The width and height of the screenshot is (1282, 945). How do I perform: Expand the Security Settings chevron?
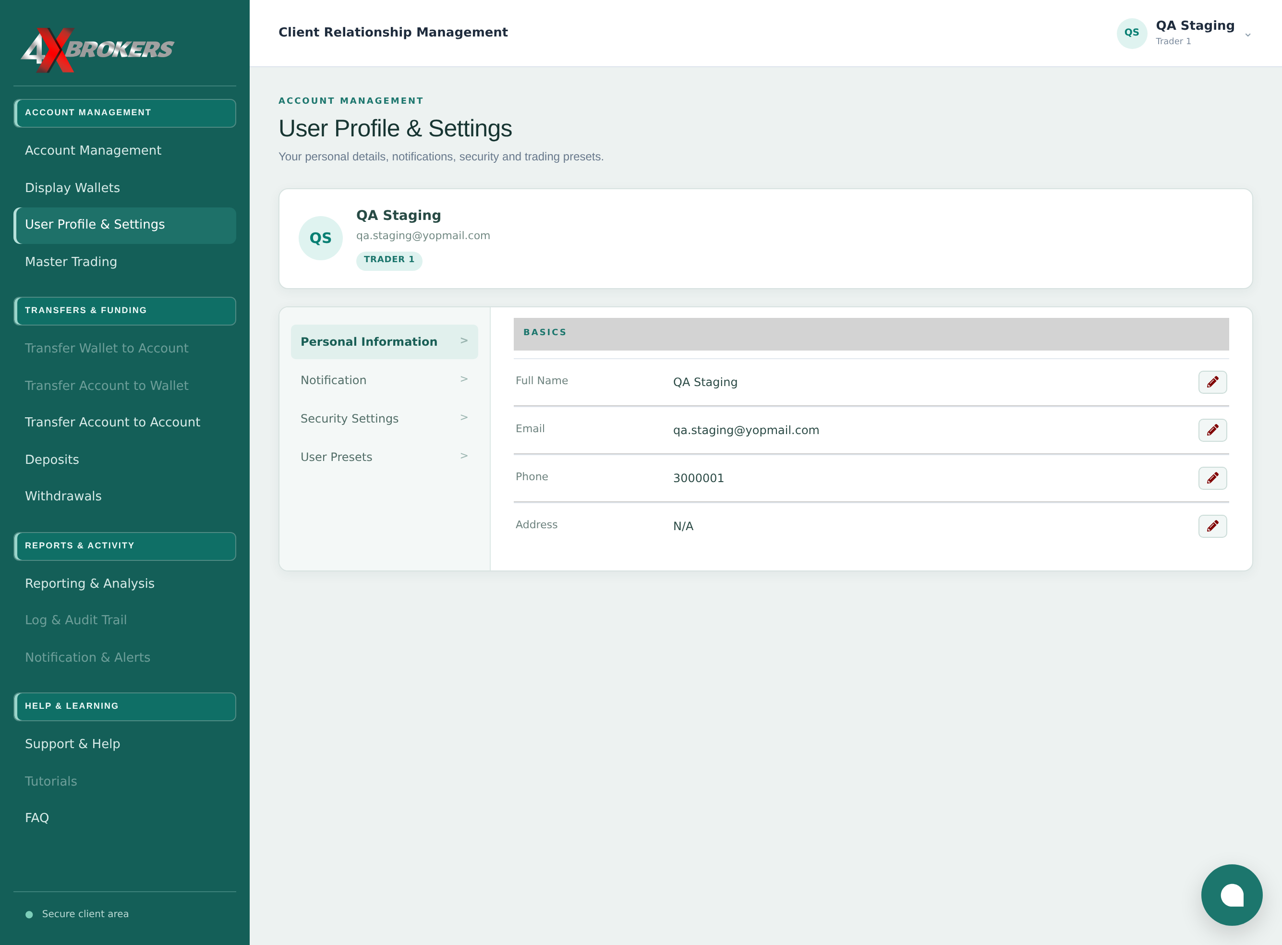pos(464,418)
